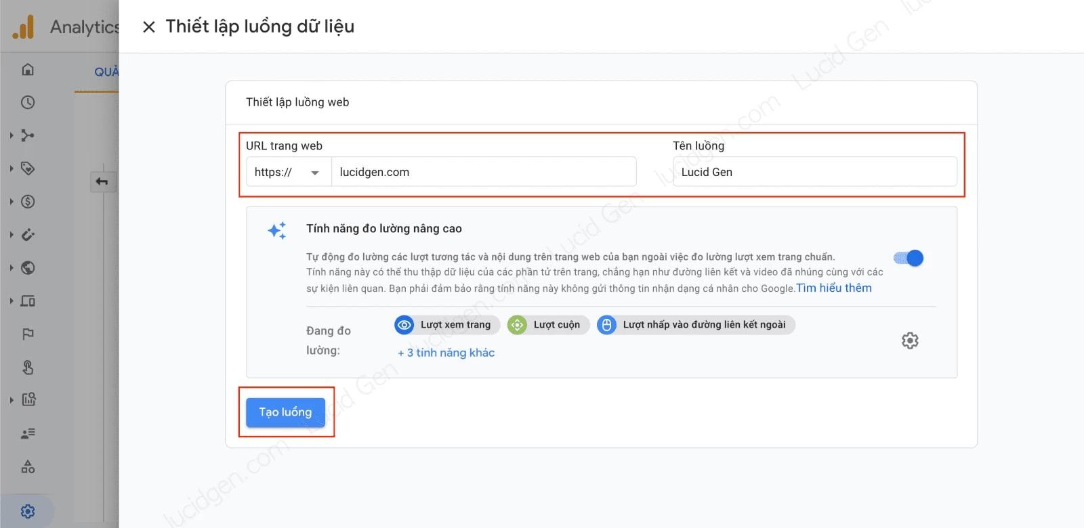Image resolution: width=1084 pixels, height=528 pixels.
Task: Open the Acquisition merge-arrows sidebar icon
Action: coord(28,135)
